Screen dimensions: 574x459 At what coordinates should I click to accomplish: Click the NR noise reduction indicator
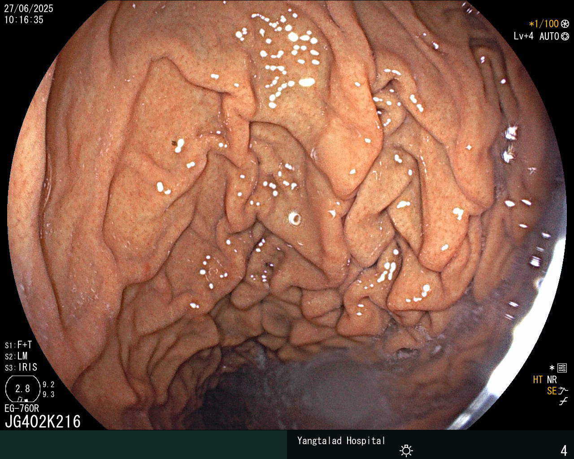(x=552, y=380)
